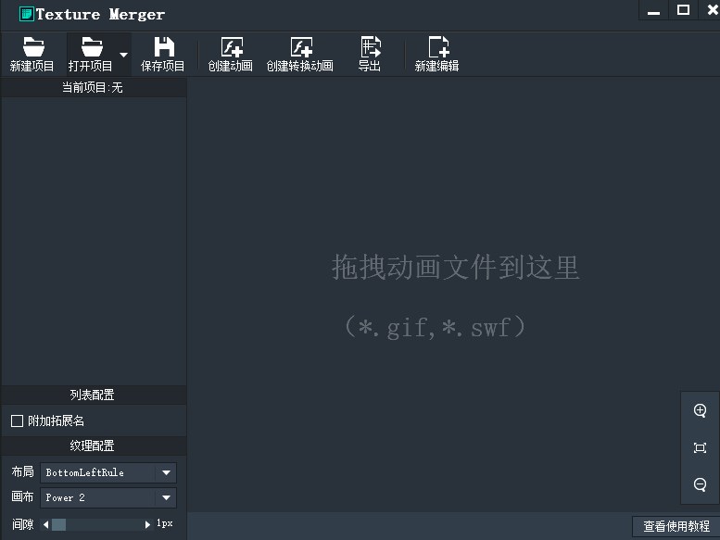Open the 画布 Power 2 dropdown
720x540 pixels.
[x=166, y=497]
